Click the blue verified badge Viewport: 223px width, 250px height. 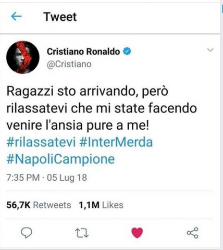[x=127, y=52]
